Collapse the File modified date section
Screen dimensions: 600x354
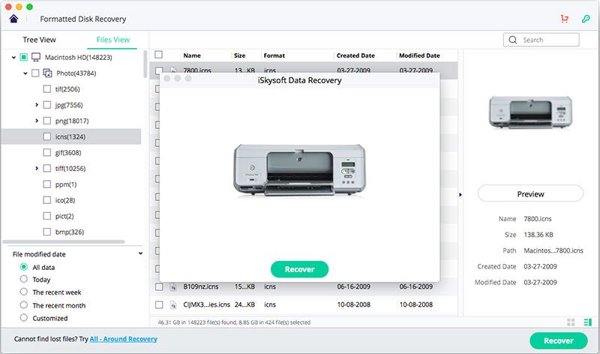(x=140, y=253)
